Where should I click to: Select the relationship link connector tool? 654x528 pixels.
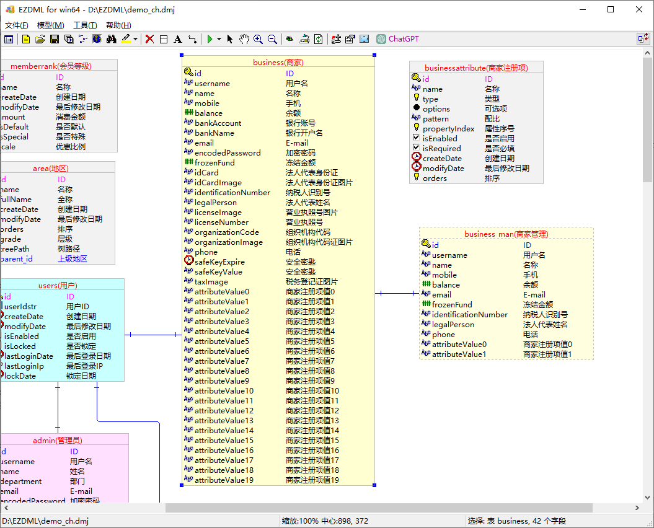[192, 39]
